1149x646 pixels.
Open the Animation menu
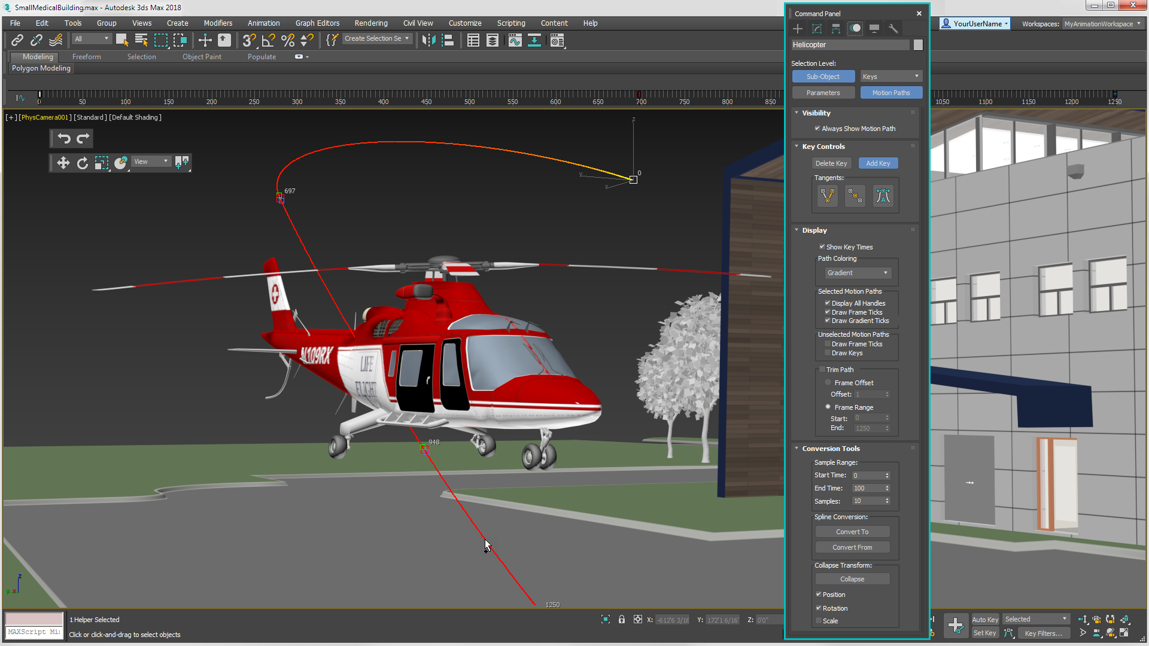tap(263, 22)
